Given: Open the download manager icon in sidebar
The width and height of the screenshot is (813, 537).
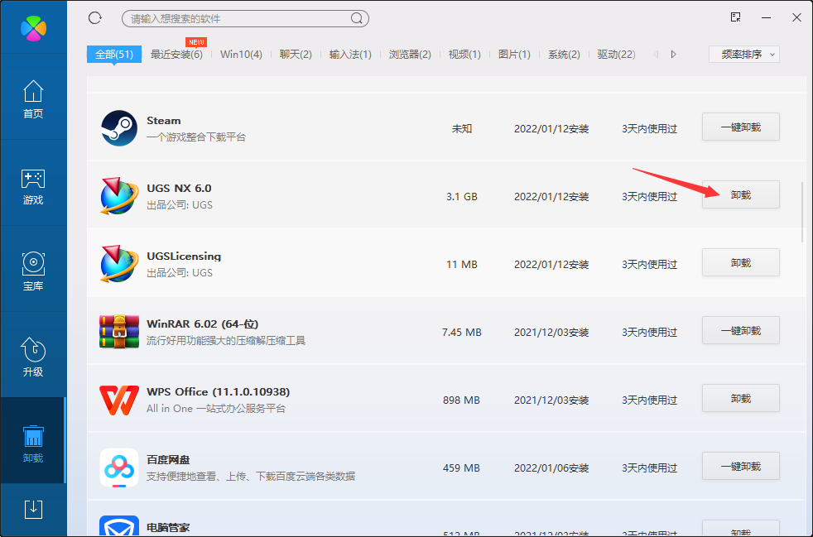Looking at the screenshot, I should (33, 510).
